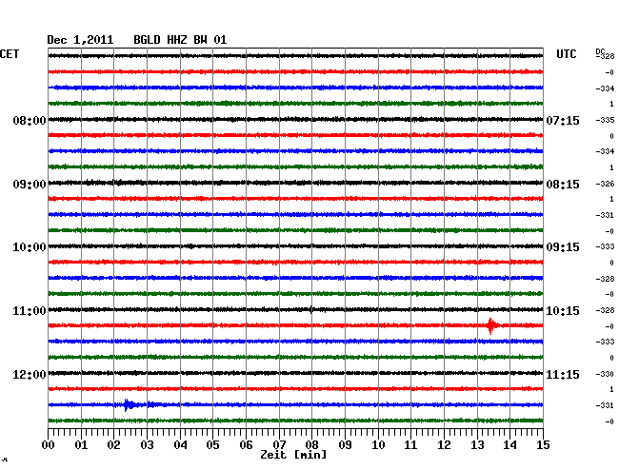Select the date label Dec 1,2011

tap(80, 40)
